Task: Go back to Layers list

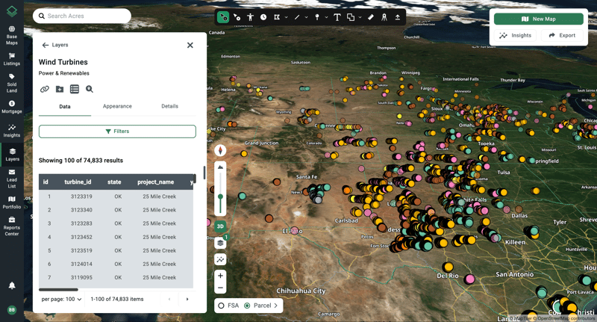Action: click(x=55, y=45)
